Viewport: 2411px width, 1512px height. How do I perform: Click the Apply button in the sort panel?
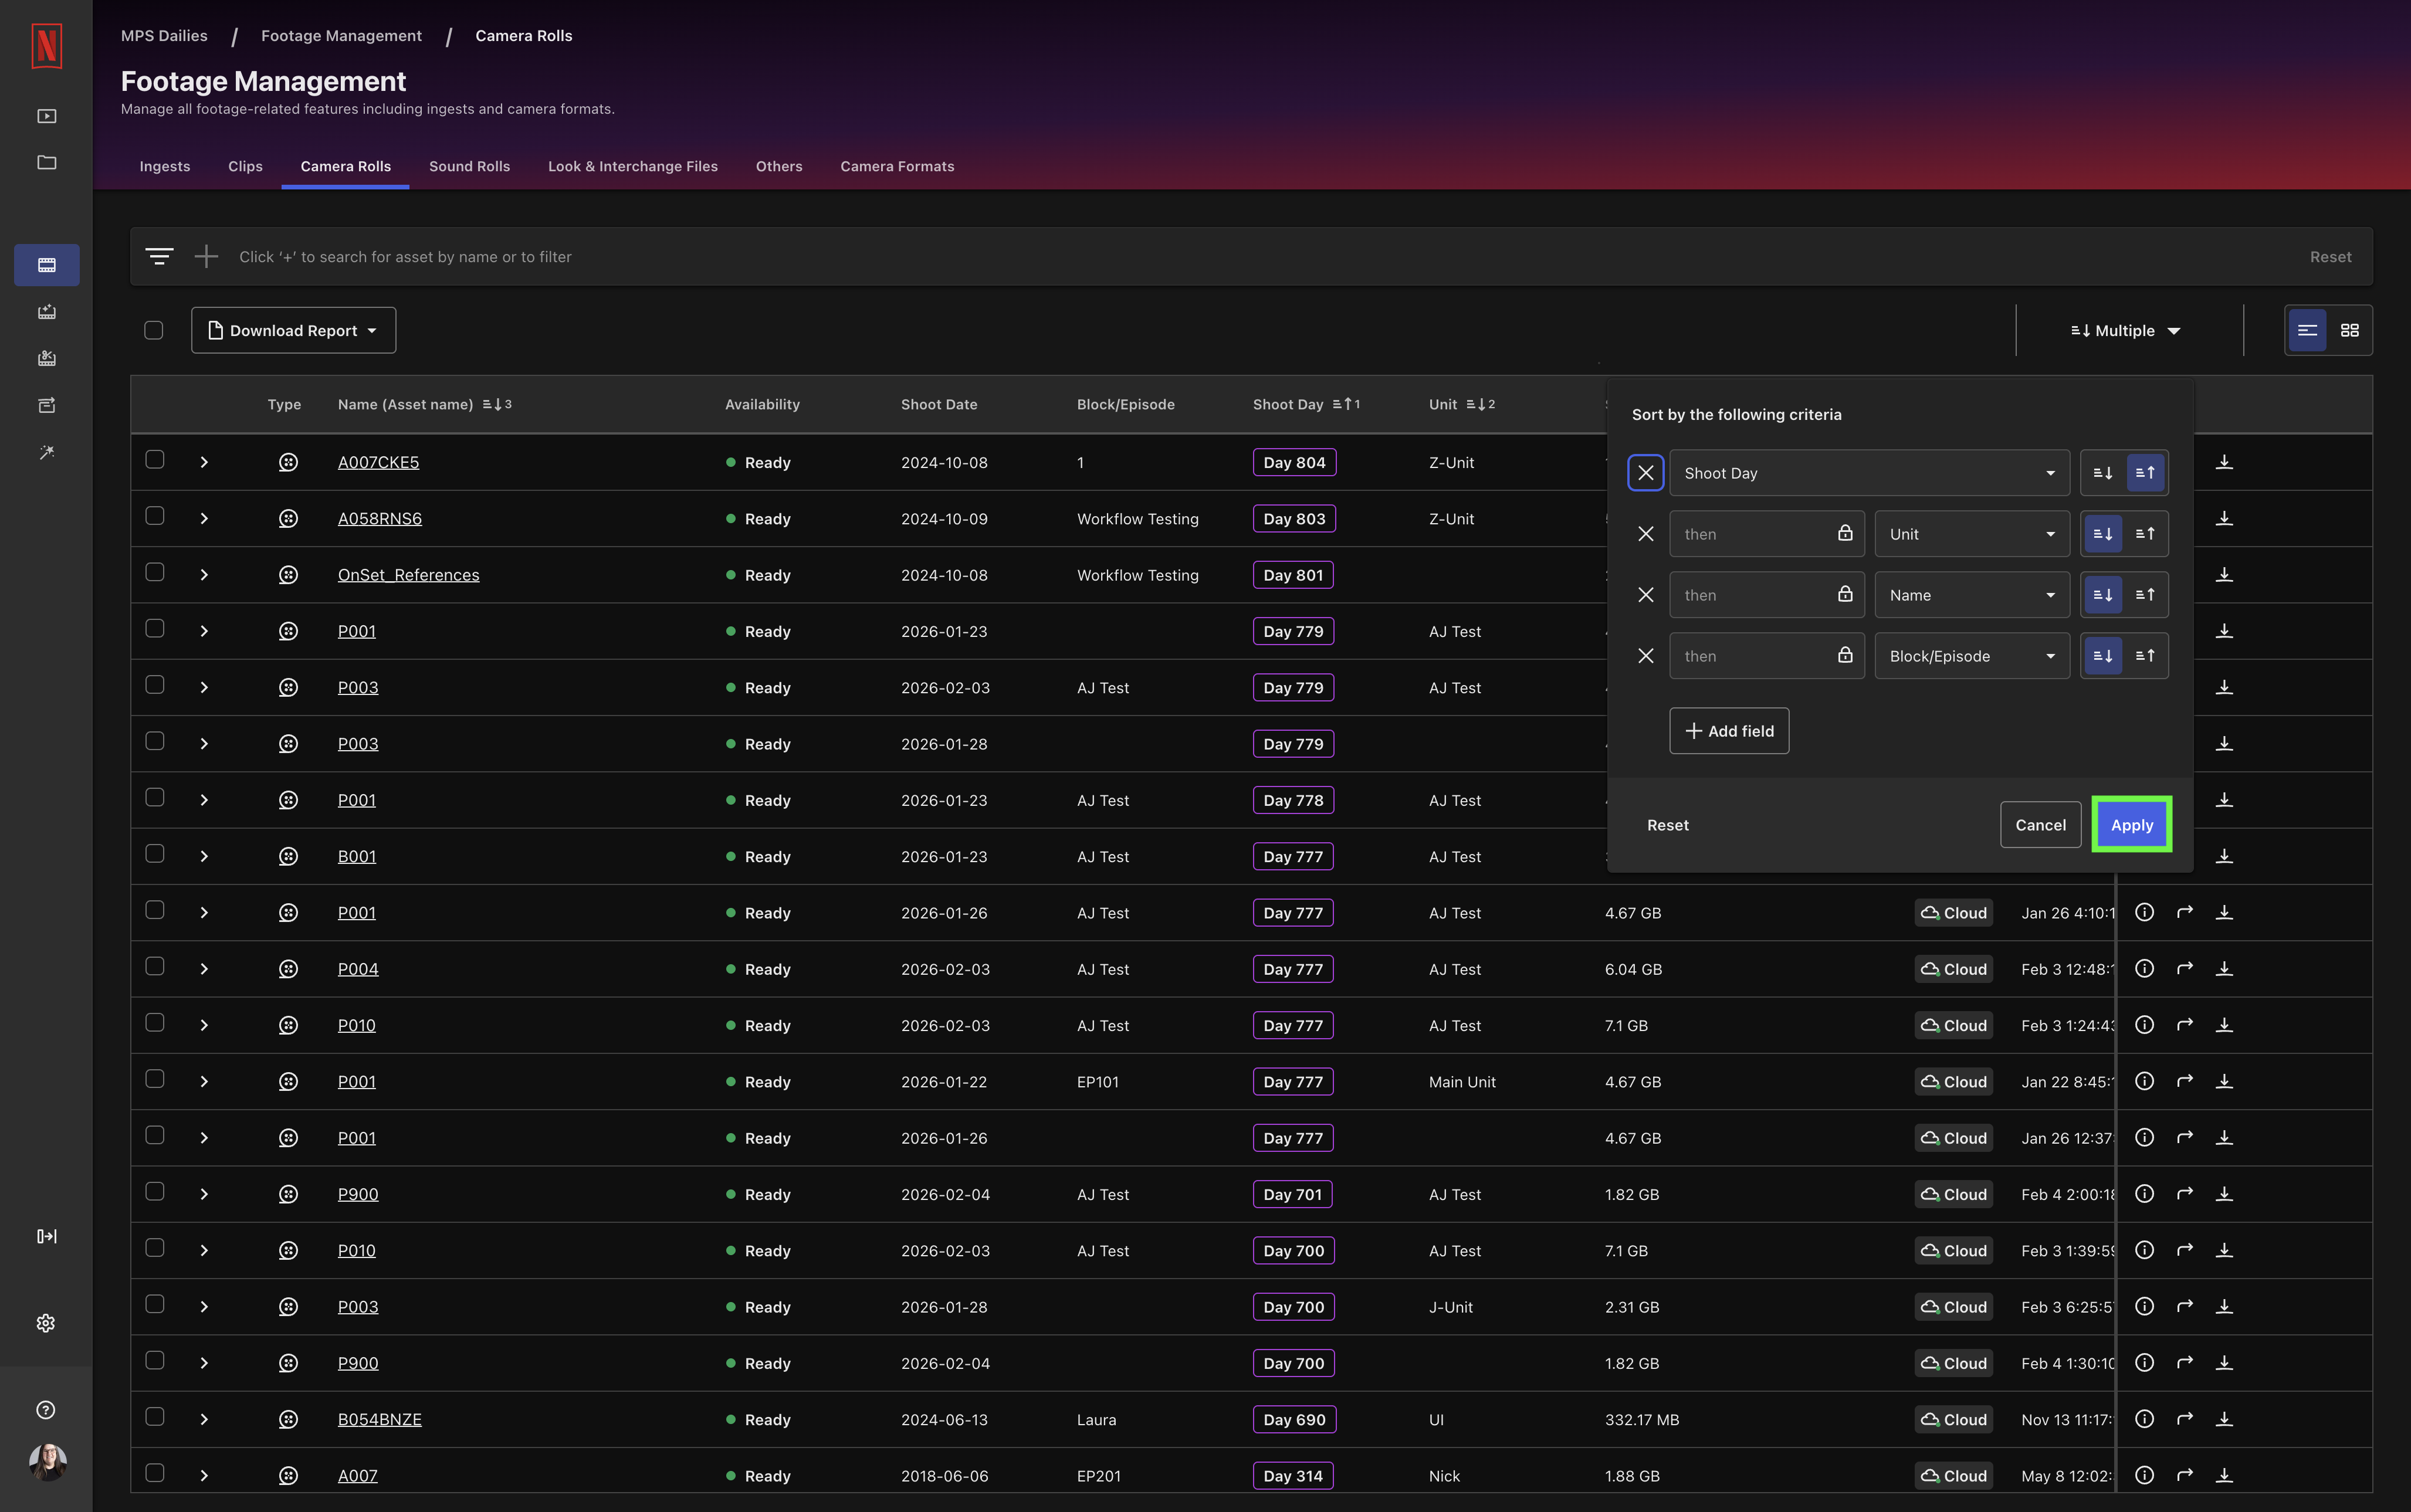2131,824
